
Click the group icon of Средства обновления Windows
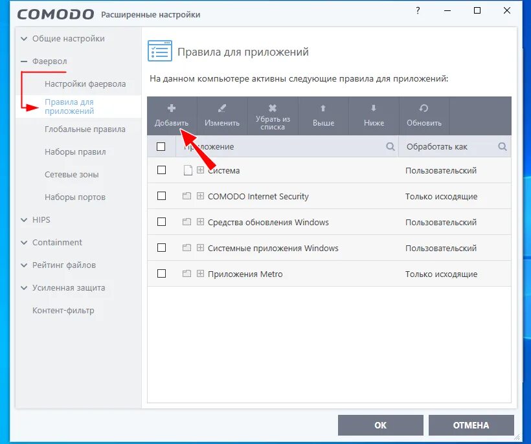click(x=186, y=222)
